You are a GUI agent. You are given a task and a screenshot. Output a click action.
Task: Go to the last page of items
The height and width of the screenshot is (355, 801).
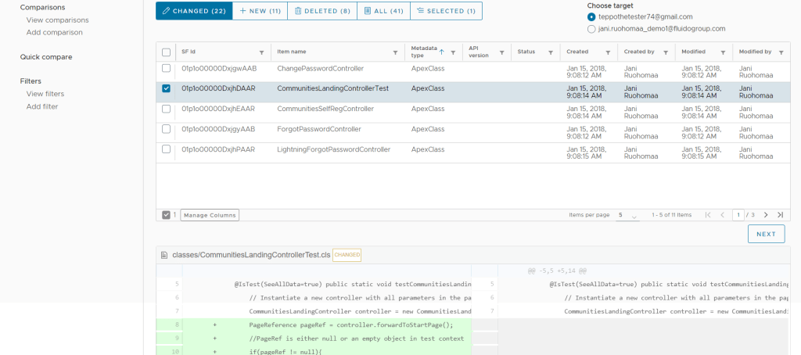(780, 215)
